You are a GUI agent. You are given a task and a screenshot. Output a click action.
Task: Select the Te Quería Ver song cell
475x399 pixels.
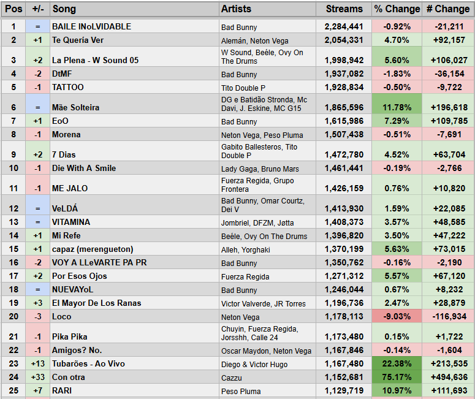pos(134,40)
